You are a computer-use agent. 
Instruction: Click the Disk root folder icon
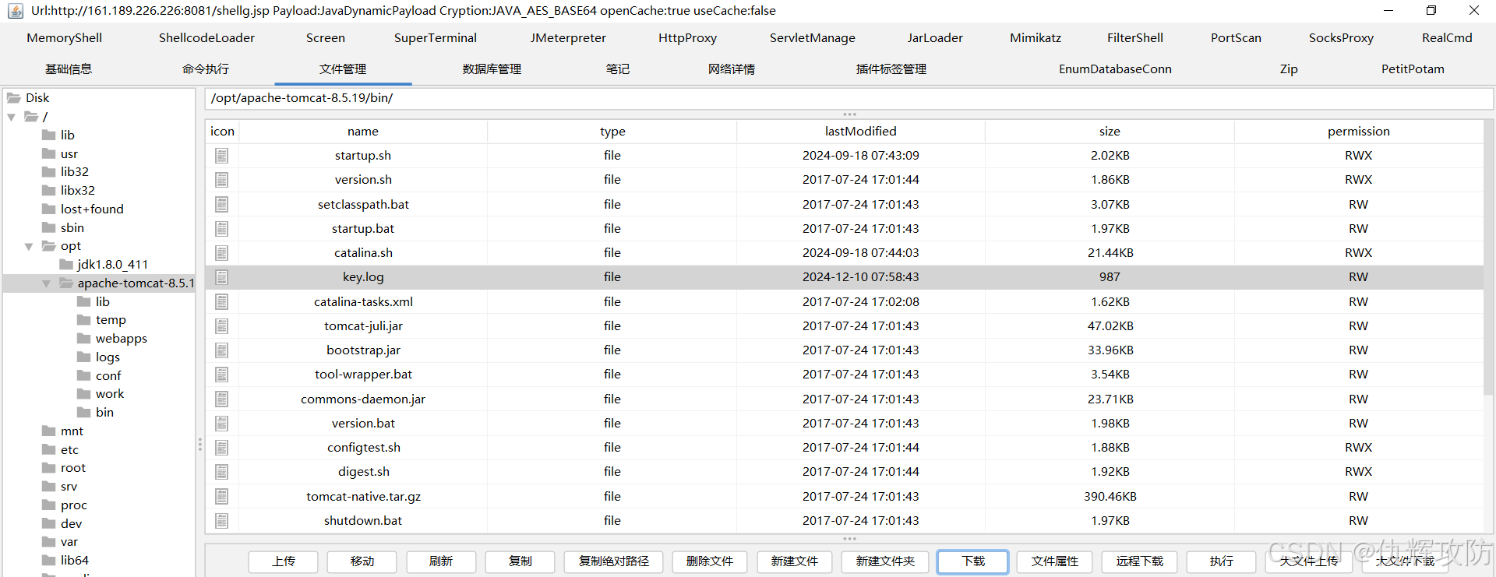(x=14, y=98)
